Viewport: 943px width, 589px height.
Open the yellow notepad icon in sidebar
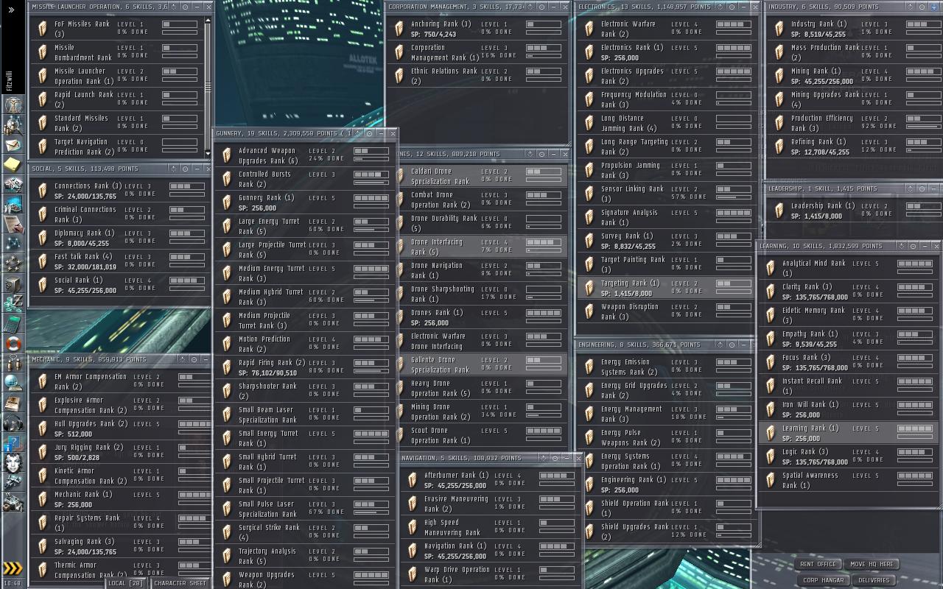coord(13,163)
